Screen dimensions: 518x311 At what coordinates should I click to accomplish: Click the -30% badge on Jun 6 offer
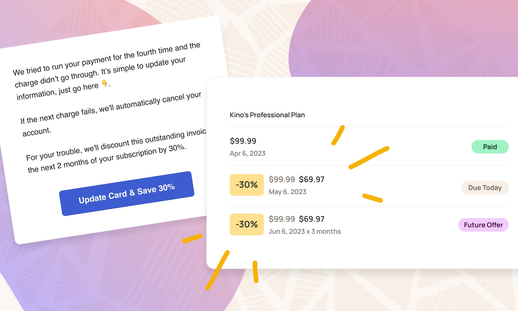click(x=247, y=224)
